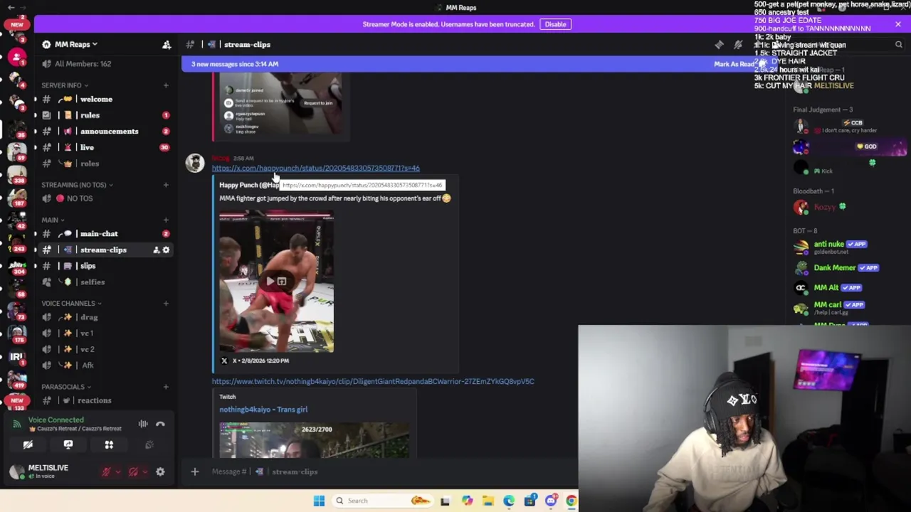Open File Explorer from the taskbar

pyautogui.click(x=488, y=501)
